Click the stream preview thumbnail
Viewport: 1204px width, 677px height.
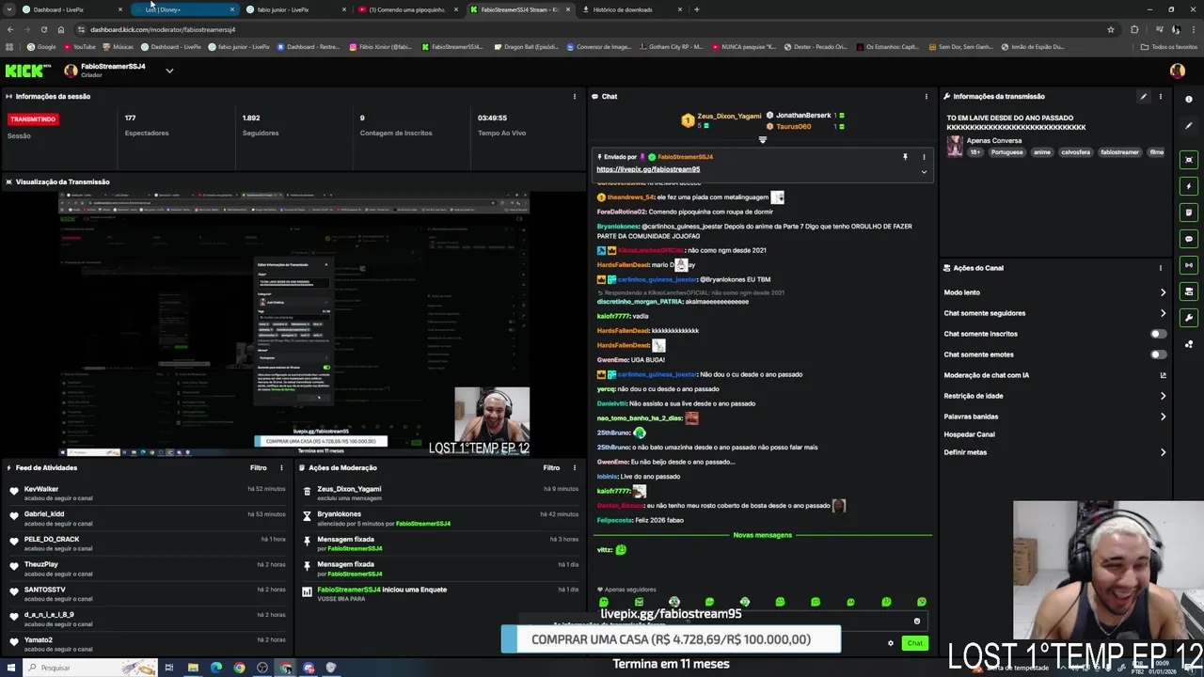pyautogui.click(x=293, y=324)
